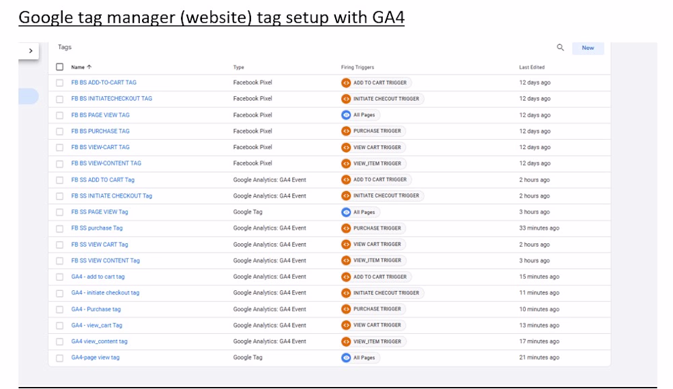Expand the collapsed side navigation chevron
The height and width of the screenshot is (389, 673).
pos(30,50)
